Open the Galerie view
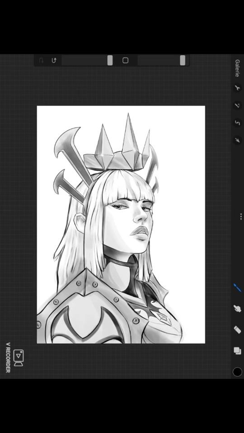 pos(237,68)
